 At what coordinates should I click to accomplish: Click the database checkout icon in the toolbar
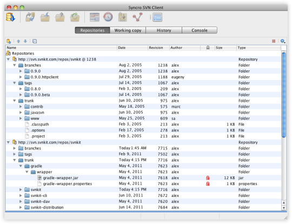point(10,17)
